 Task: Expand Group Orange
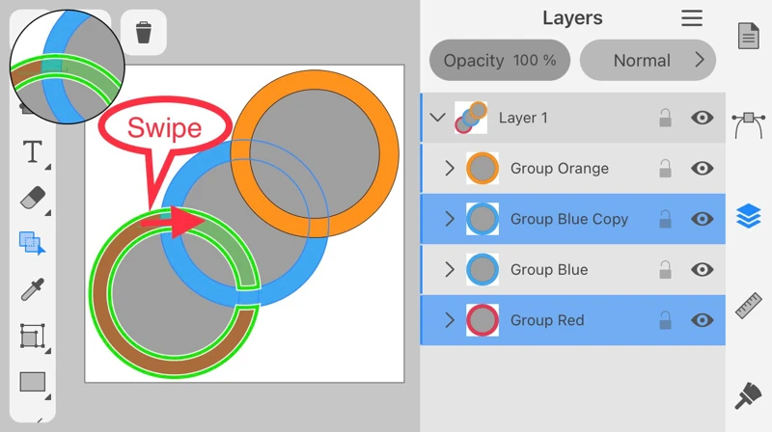click(450, 169)
